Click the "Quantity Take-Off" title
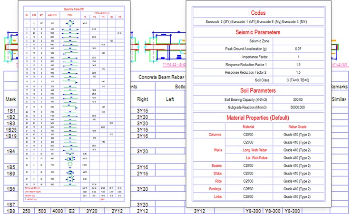Viewport: 352px width, 214px height. [74, 9]
